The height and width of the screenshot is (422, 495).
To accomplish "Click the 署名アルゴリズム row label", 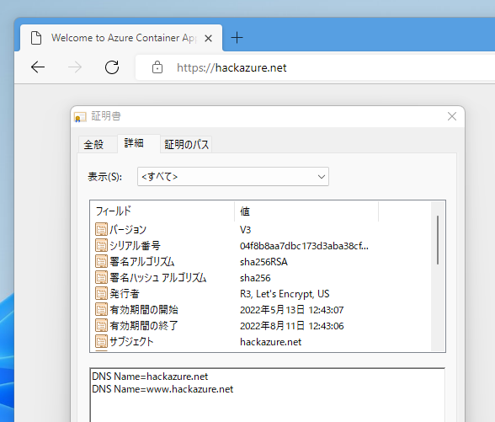I will coord(141,261).
